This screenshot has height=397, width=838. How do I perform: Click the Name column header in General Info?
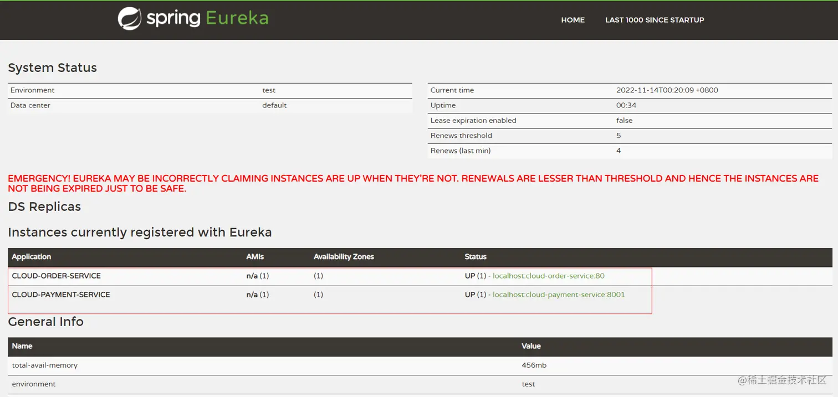pyautogui.click(x=22, y=346)
